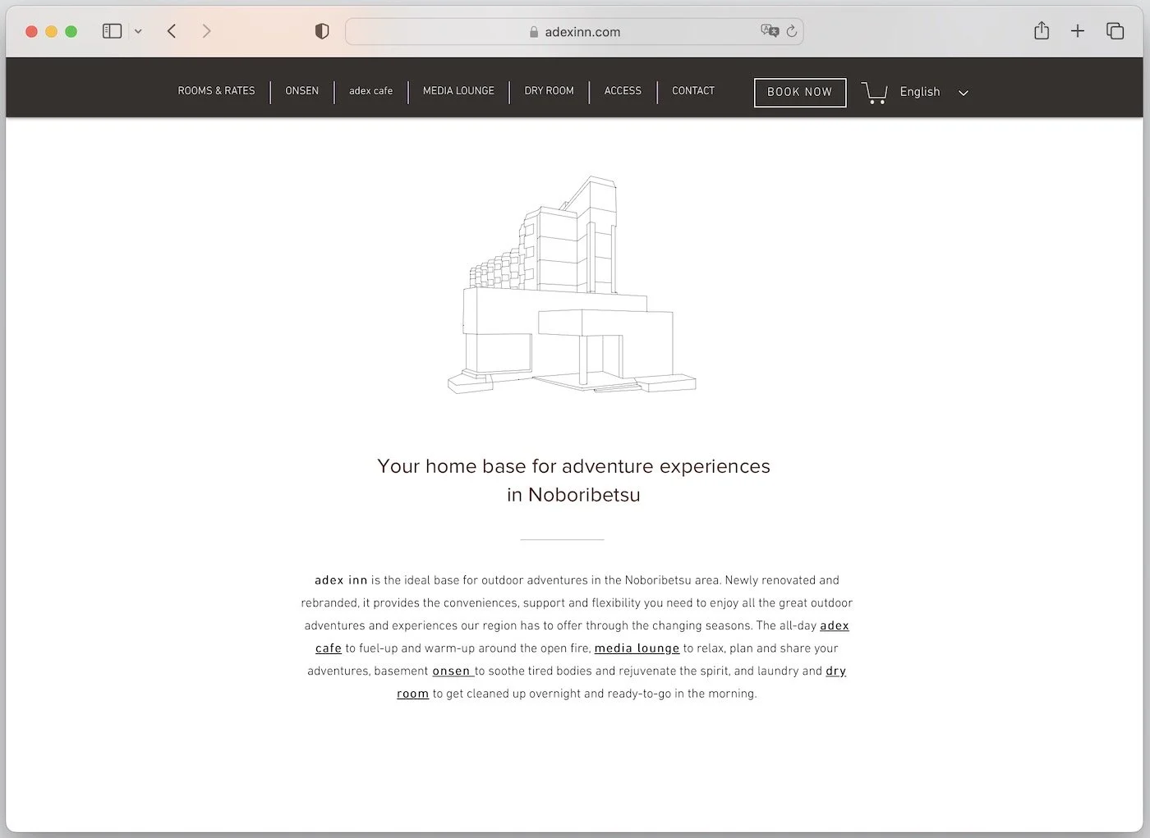Select MEDIA LOUNGE from the navigation
Viewport: 1150px width, 838px height.
pyautogui.click(x=458, y=91)
